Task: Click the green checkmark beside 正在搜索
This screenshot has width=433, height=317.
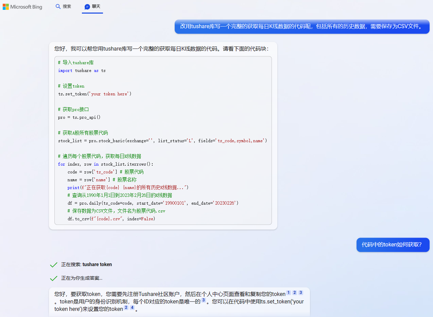Action: click(54, 264)
